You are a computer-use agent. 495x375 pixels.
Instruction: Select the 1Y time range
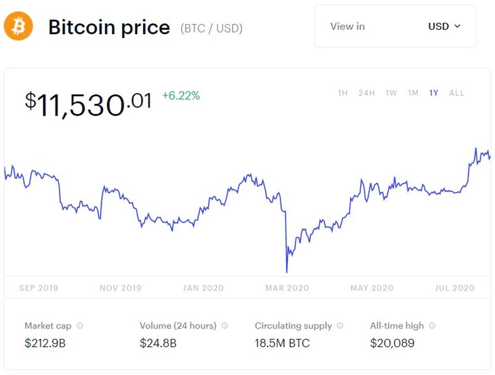point(434,93)
